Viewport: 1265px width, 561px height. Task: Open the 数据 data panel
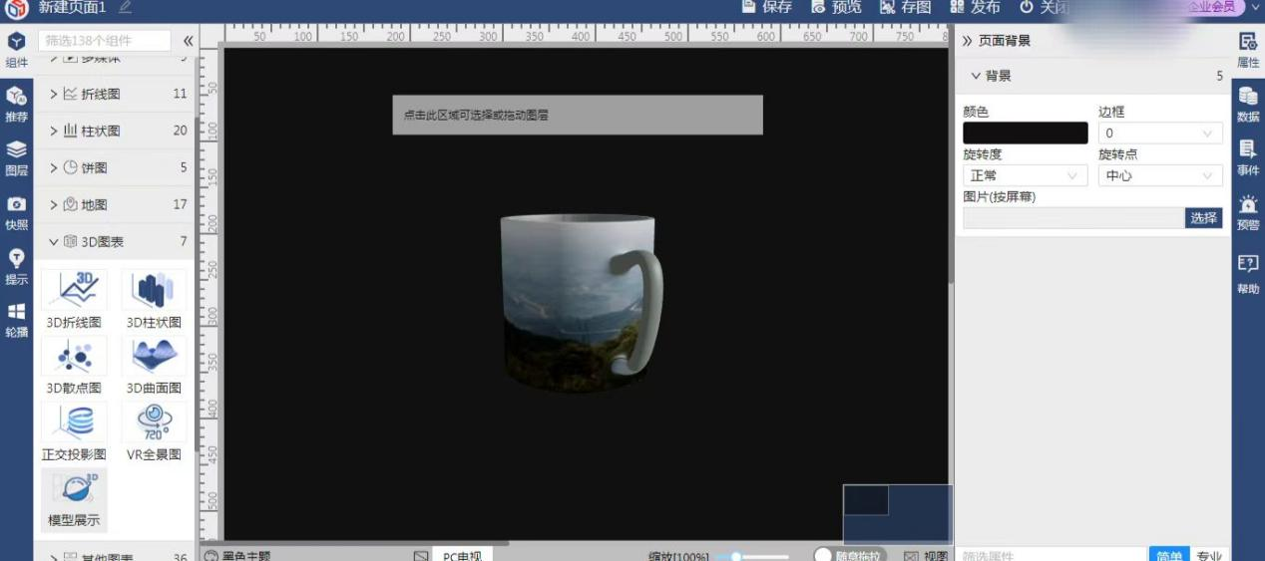pos(1248,105)
